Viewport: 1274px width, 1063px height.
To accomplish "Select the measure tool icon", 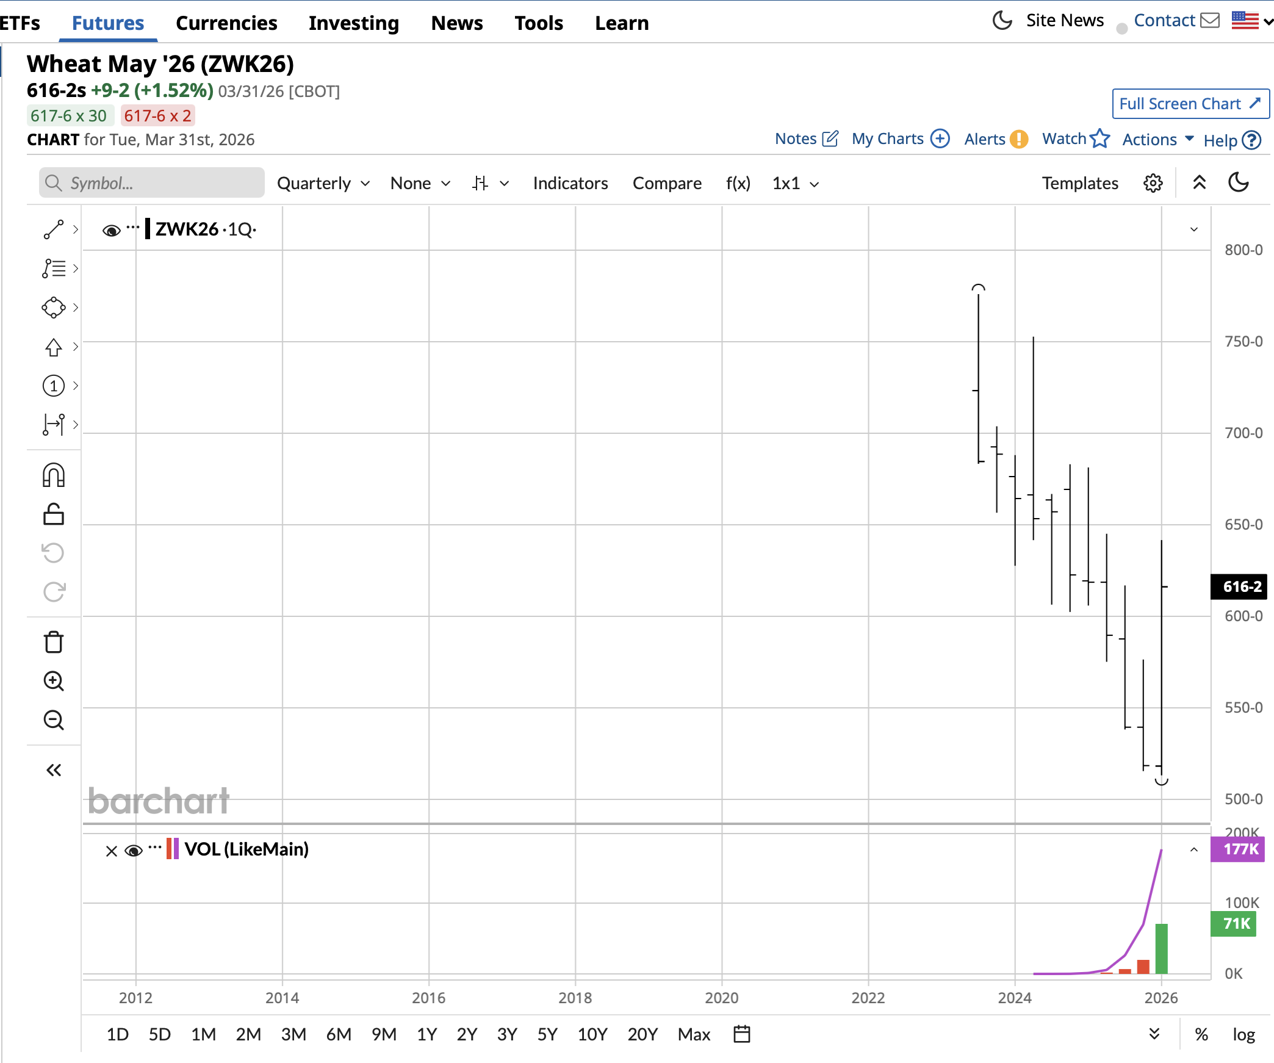I will (54, 424).
